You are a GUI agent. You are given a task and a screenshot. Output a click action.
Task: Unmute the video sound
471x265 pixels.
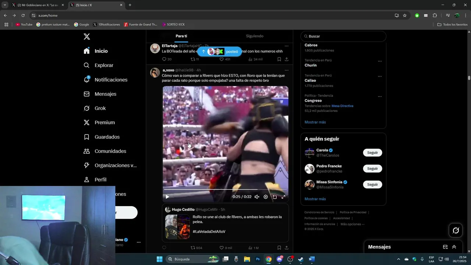257,197
